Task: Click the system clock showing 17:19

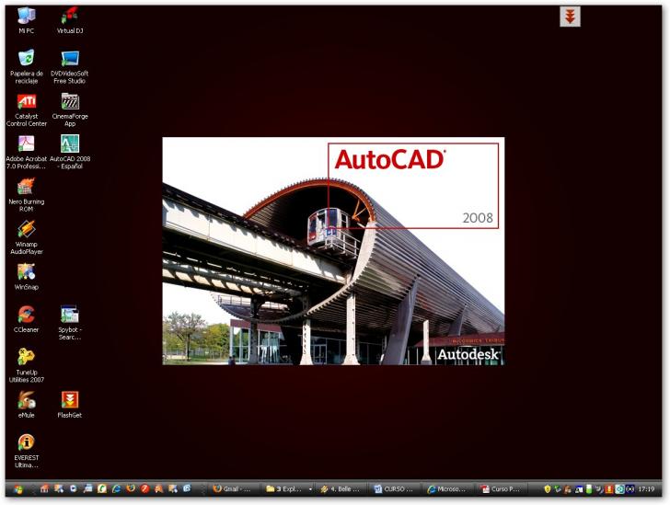Action: pyautogui.click(x=646, y=488)
